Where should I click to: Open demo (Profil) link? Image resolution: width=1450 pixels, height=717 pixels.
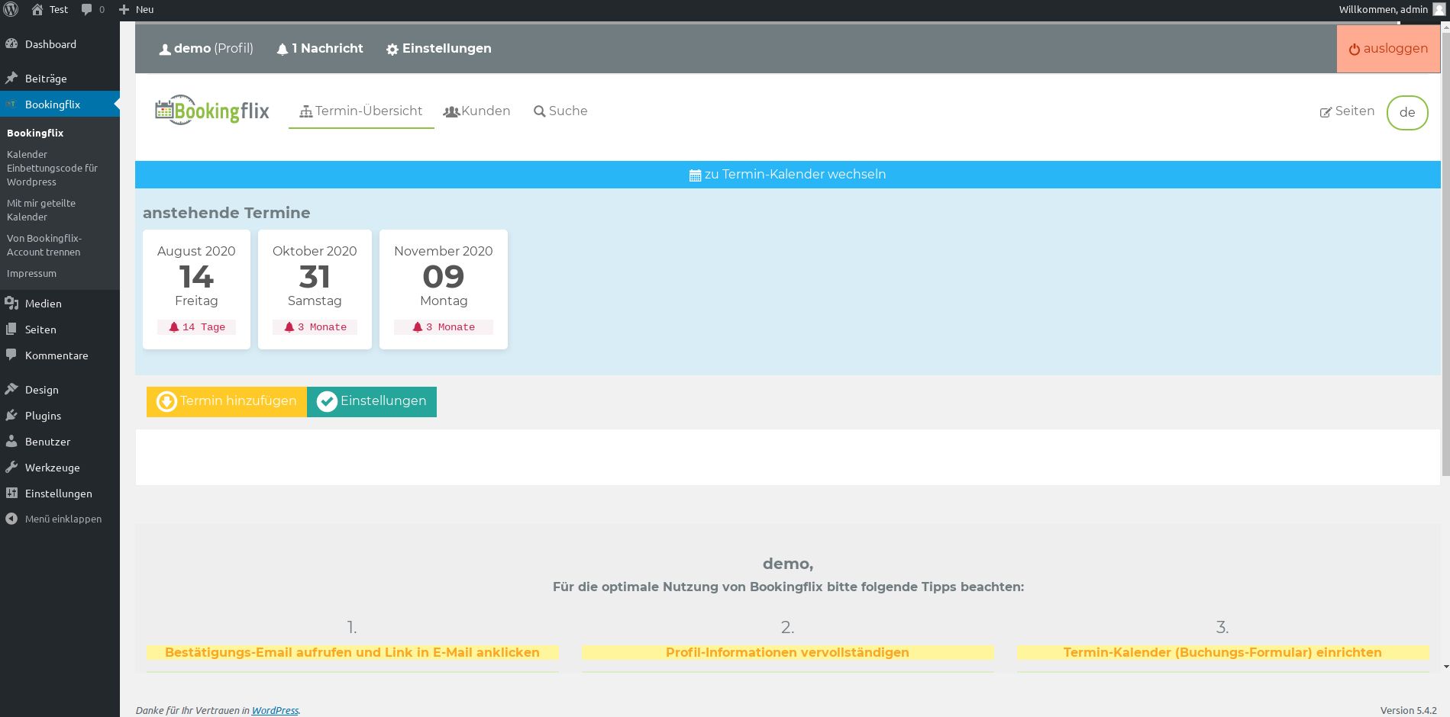pos(206,48)
